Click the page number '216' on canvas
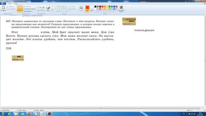Screen dimensions: 206x116 [x=9, y=48]
